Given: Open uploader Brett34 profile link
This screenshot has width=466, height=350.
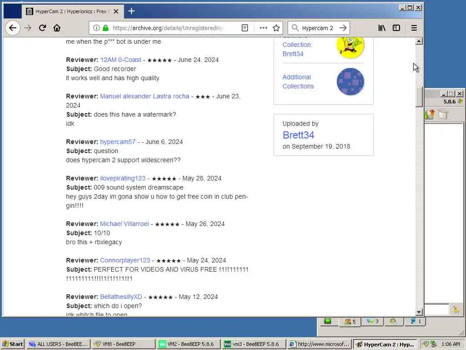Looking at the screenshot, I should point(299,135).
